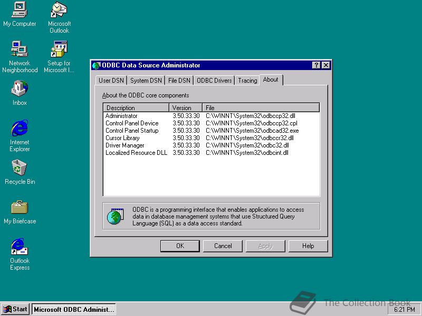
Task: Select the Setup for Microsoft I... icon
Action: pyautogui.click(x=59, y=57)
